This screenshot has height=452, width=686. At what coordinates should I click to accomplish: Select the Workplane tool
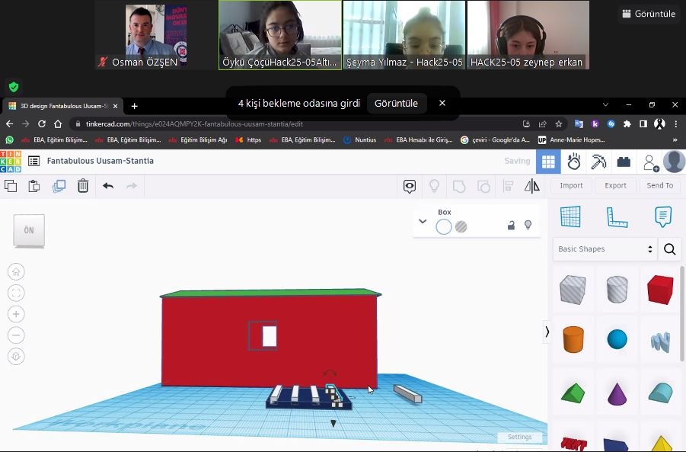pyautogui.click(x=570, y=217)
